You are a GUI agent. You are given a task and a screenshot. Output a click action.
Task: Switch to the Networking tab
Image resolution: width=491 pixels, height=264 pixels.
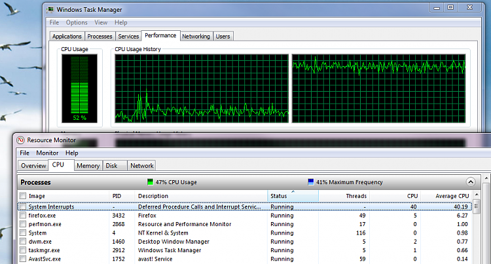pos(196,36)
